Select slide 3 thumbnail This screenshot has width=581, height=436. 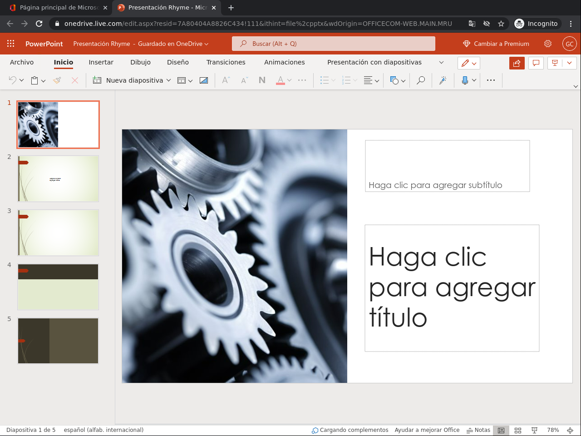click(x=58, y=233)
